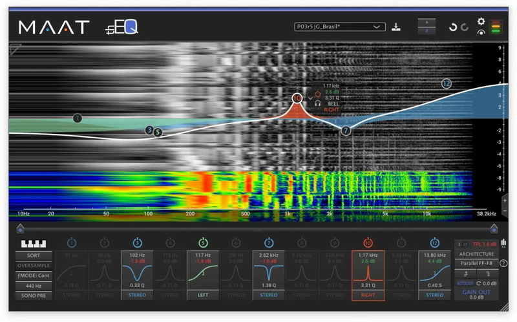The width and height of the screenshot is (517, 322).
Task: Disable band 12 using its power button
Action: [x=435, y=242]
